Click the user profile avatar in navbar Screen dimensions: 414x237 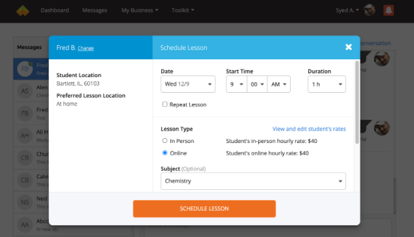coord(369,10)
